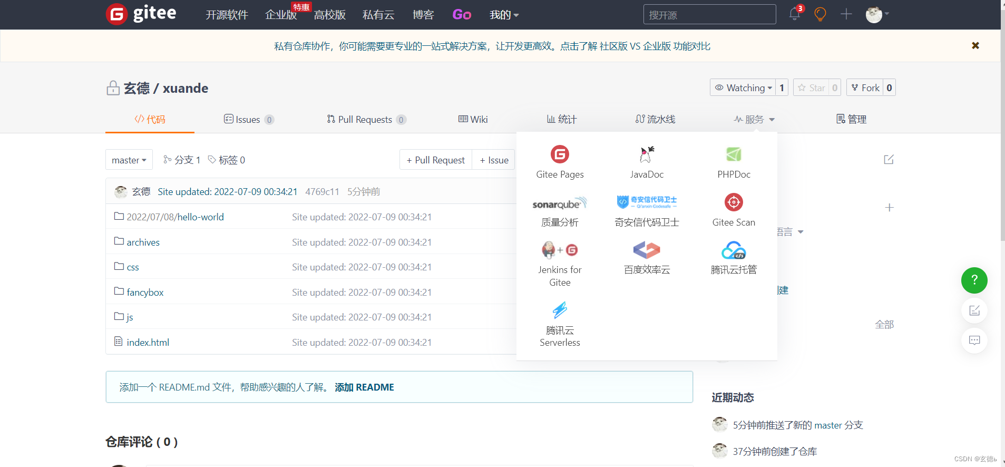Screen dimensions: 1005x467
Task: Click the edit repository description icon
Action: pos(889,159)
